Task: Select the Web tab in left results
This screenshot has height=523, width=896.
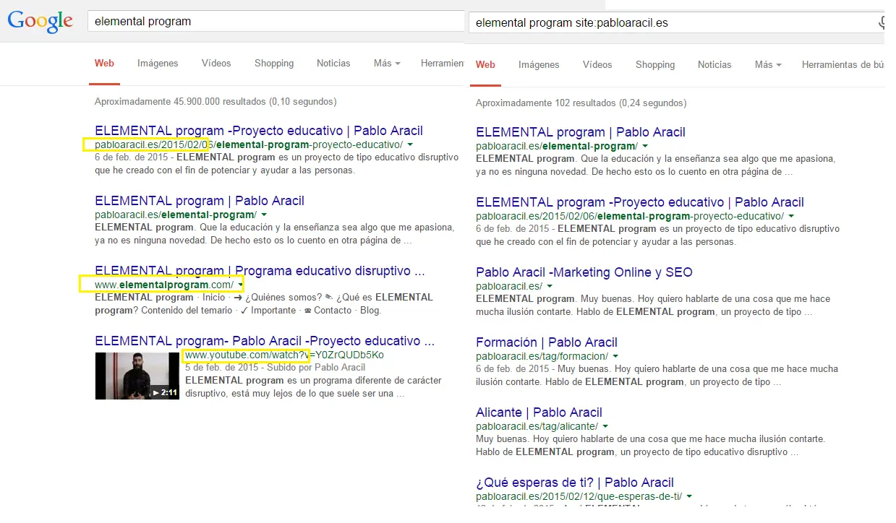Action: (x=104, y=64)
